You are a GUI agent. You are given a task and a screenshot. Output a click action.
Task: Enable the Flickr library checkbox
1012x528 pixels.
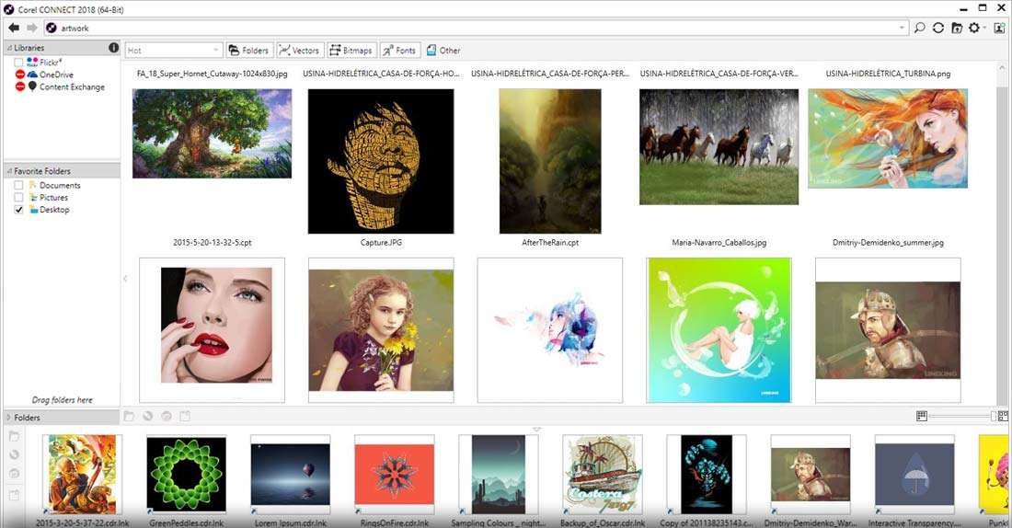point(19,63)
